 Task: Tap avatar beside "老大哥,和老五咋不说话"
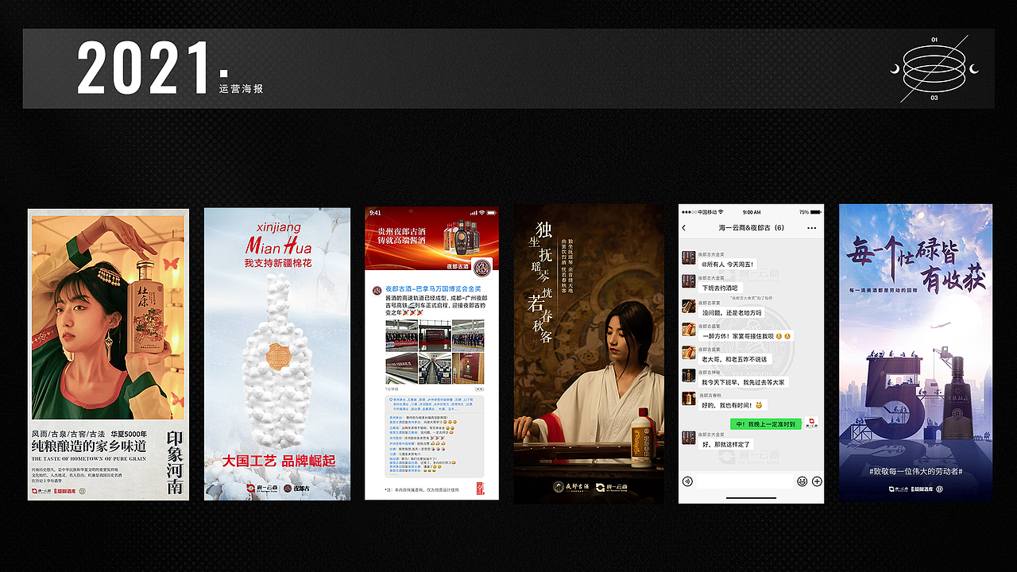tap(689, 353)
